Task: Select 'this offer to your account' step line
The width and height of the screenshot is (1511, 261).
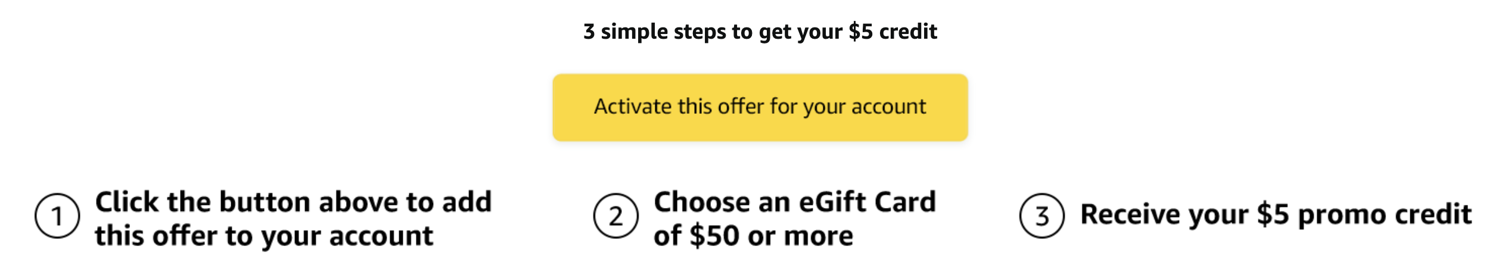Action: point(264,236)
